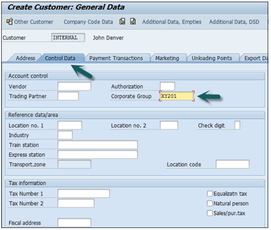
Task: Click the first document icon after Company Code Data
Action: tap(122, 22)
